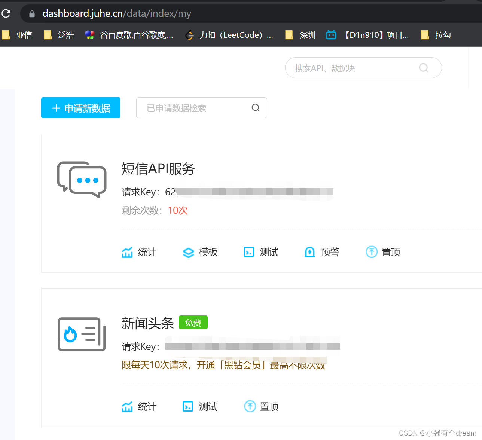The height and width of the screenshot is (440, 482).
Task: Open the 新闻头条 title
Action: point(148,323)
